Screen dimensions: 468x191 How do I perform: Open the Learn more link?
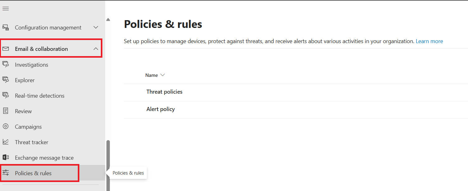tap(429, 41)
